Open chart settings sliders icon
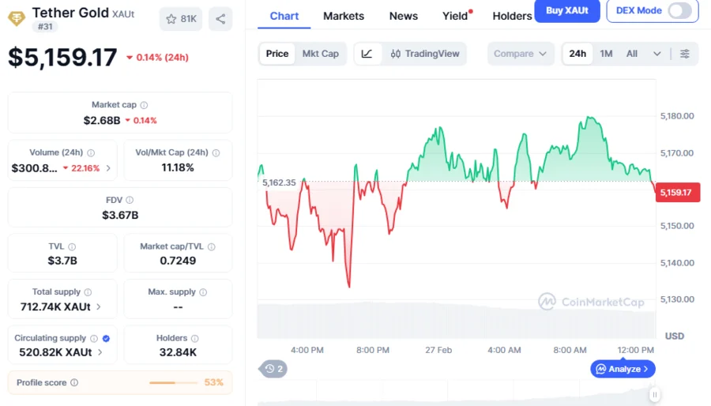 pos(685,54)
